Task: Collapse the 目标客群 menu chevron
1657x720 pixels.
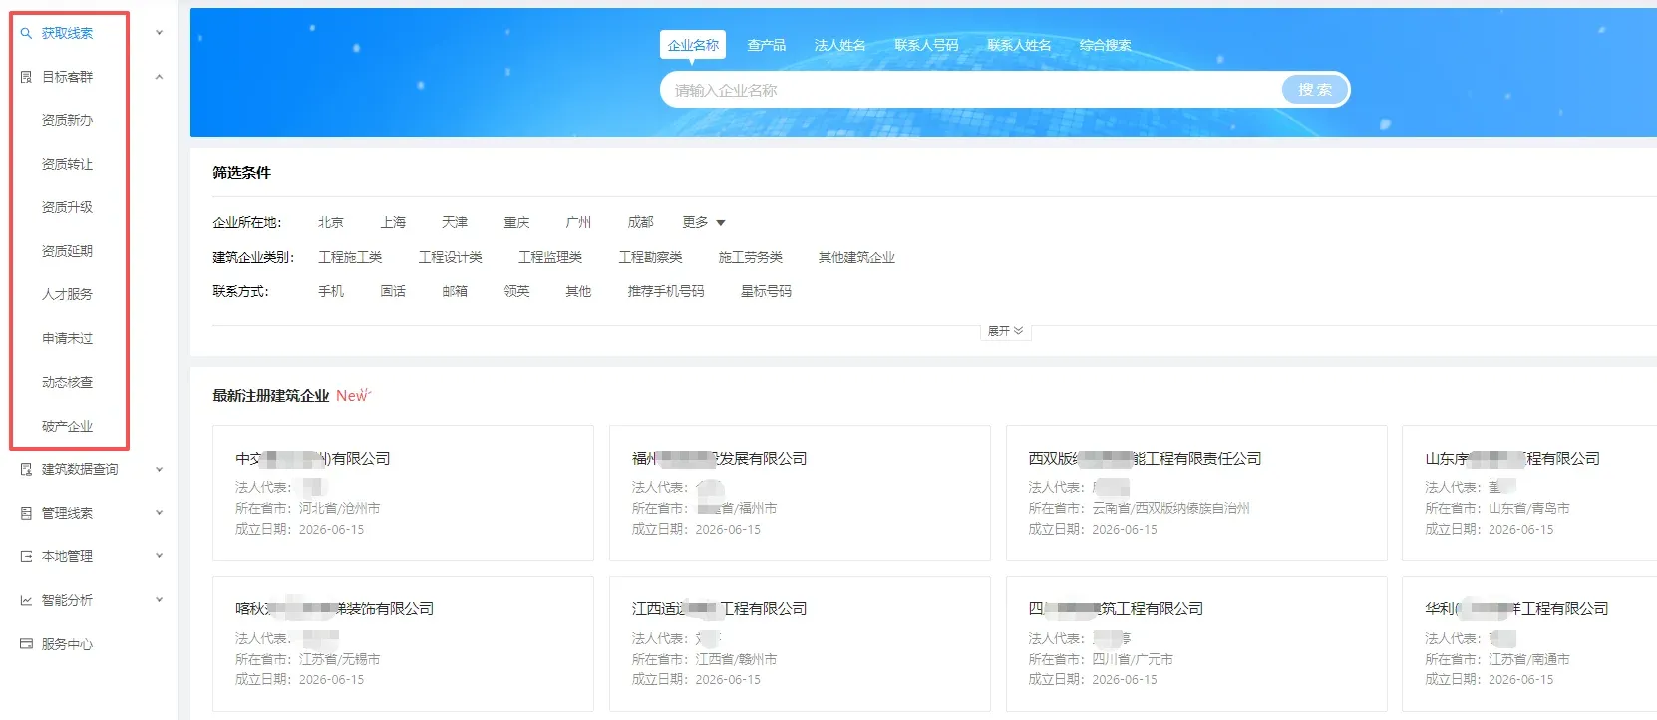Action: pos(160,77)
